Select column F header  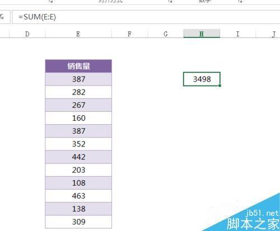click(129, 34)
